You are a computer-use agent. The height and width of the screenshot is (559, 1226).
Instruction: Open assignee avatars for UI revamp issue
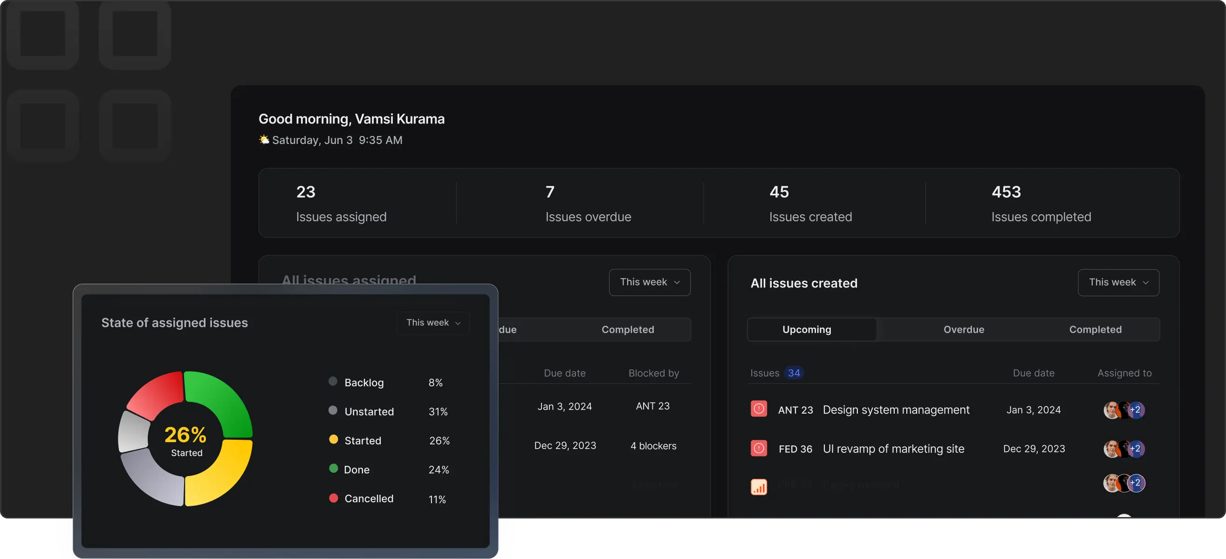pyautogui.click(x=1123, y=449)
